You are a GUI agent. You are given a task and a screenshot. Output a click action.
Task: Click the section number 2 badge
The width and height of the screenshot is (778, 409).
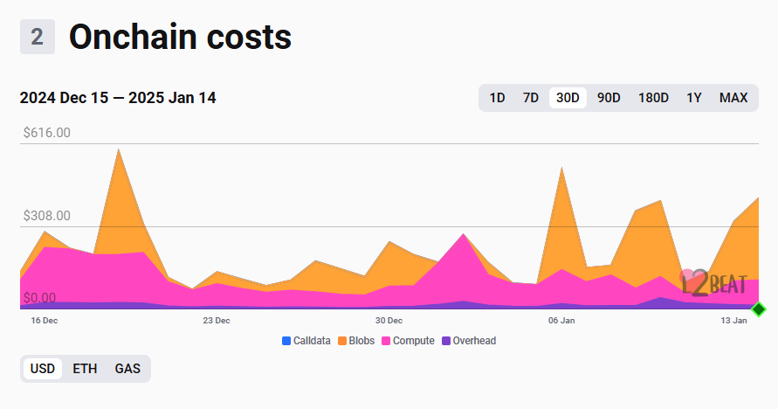[38, 37]
